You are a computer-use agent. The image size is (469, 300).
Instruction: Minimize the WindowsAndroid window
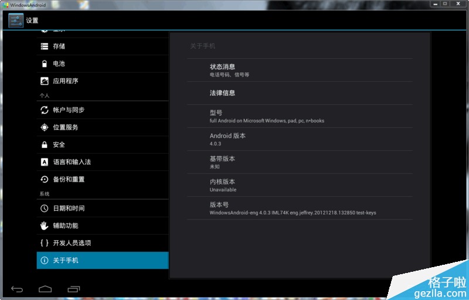coord(435,4)
